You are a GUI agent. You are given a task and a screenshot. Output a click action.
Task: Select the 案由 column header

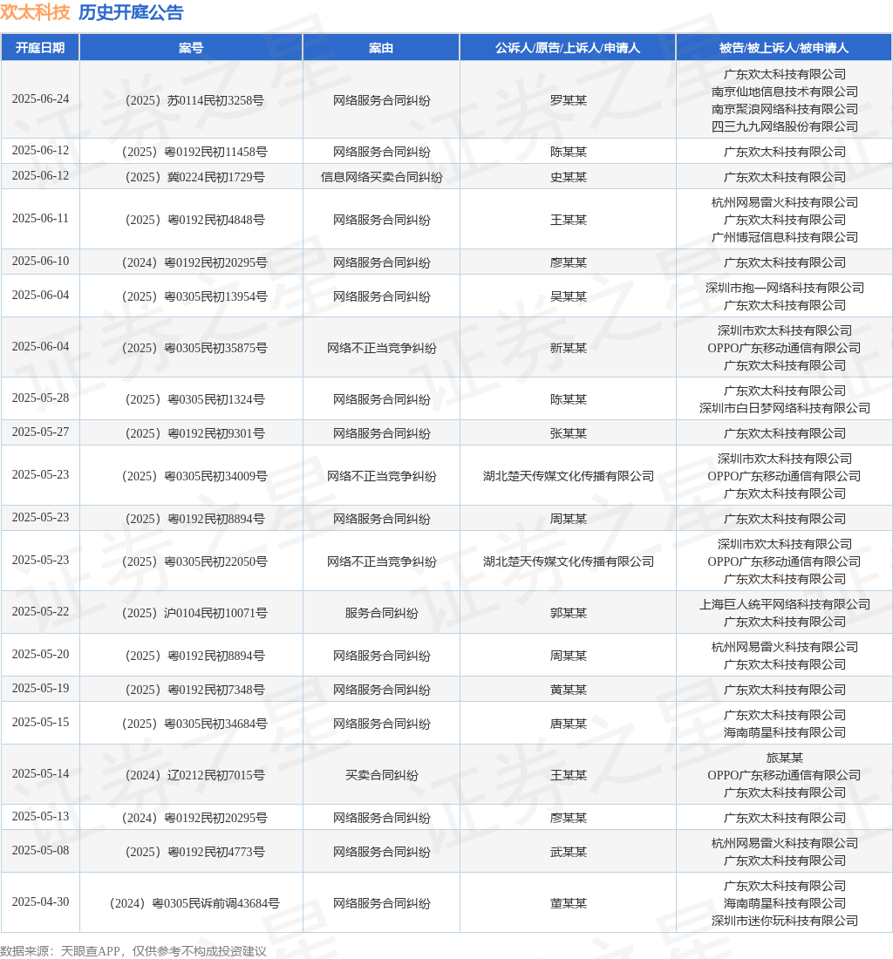tap(381, 48)
